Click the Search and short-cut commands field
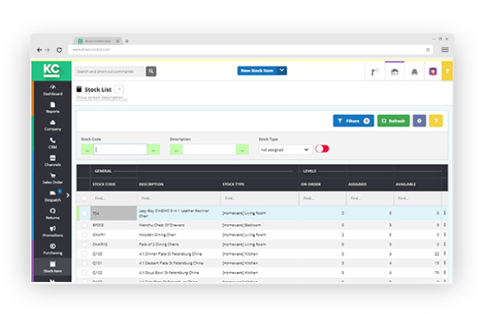 coord(109,72)
